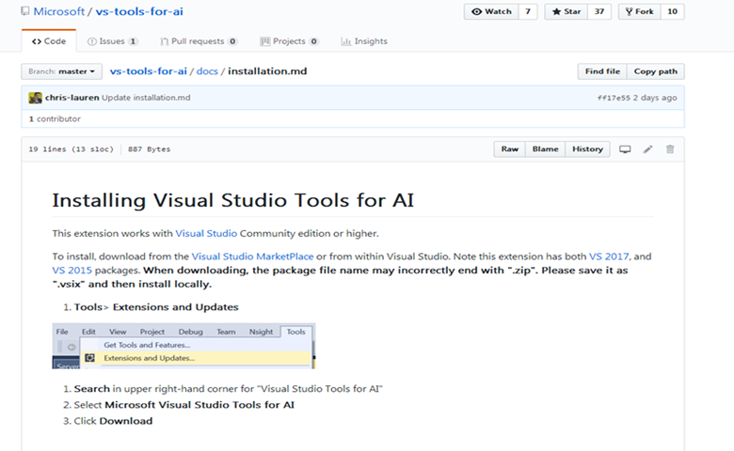
Task: Click the 'installation.md' breadcrumb filename
Action: (267, 71)
